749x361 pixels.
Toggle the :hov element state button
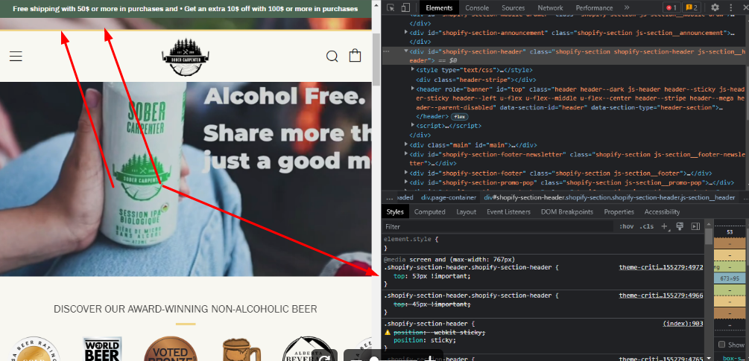(626, 226)
